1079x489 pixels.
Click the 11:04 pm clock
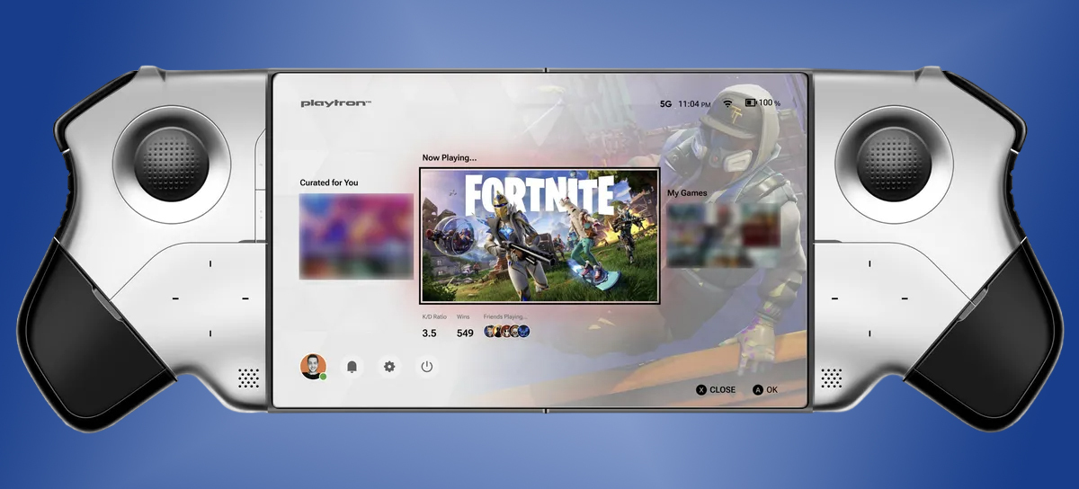(694, 104)
